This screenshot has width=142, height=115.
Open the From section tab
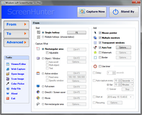pyautogui.click(x=16, y=25)
